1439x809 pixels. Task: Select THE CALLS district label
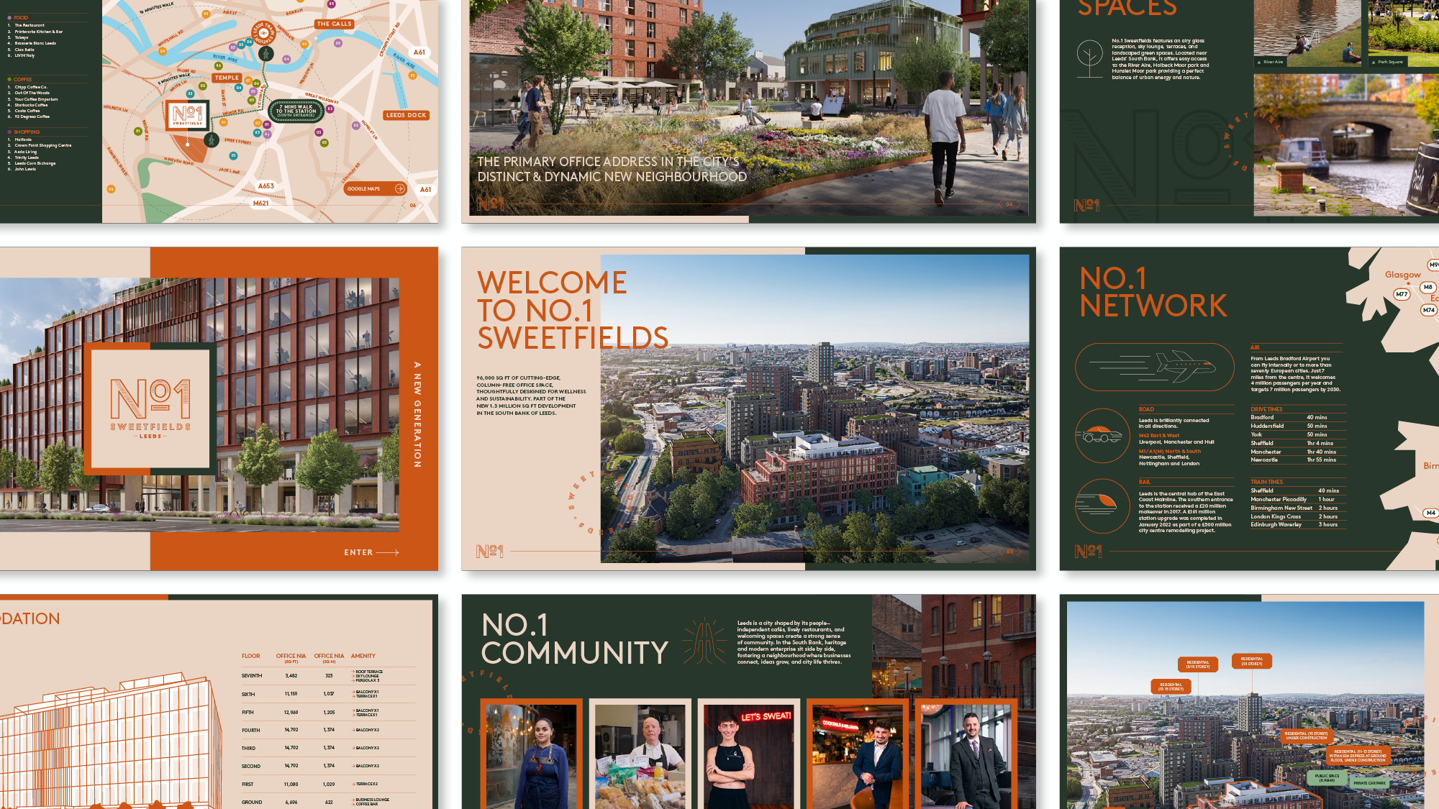(335, 24)
